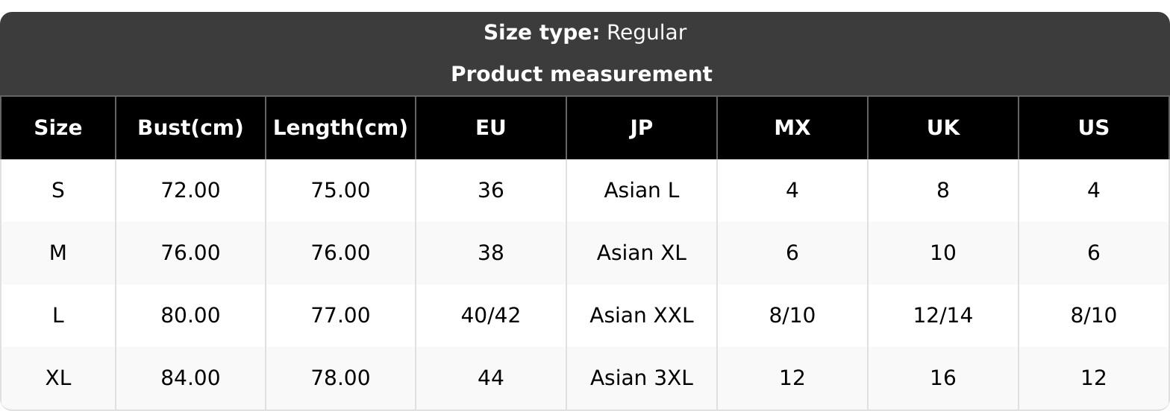Click the Asian XXL cell
Screen dimensions: 1170x411
[x=642, y=316]
